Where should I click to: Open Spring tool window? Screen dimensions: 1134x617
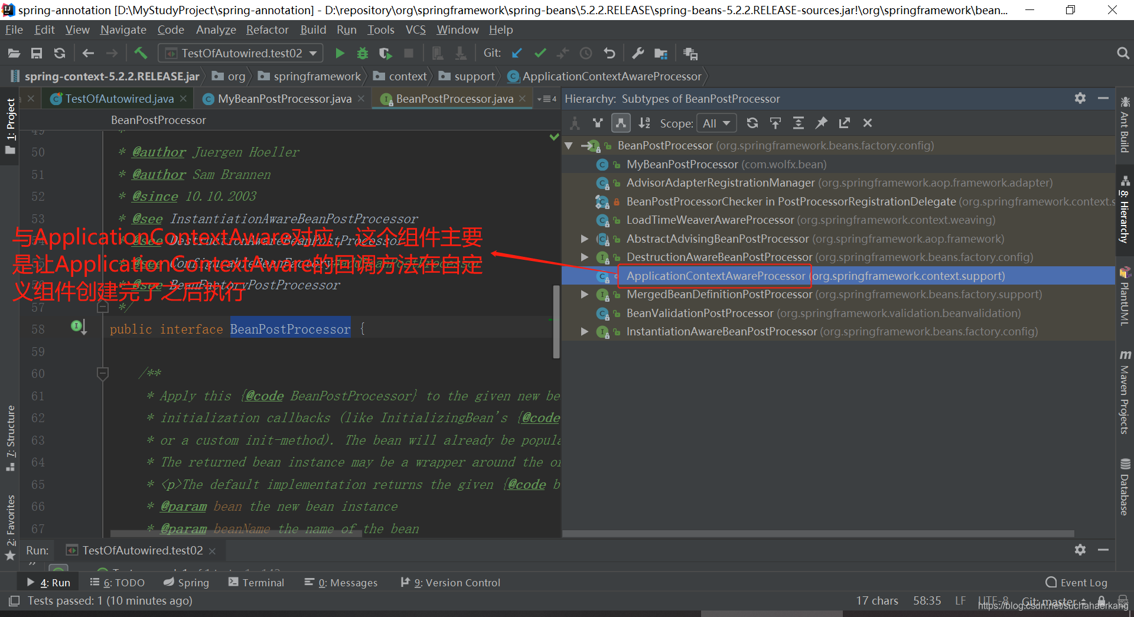[186, 583]
